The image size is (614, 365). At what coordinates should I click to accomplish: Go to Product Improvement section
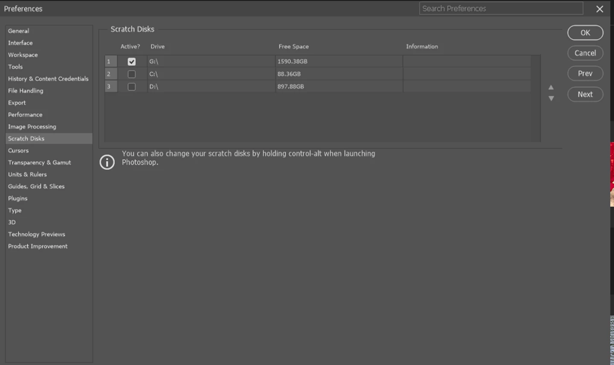tap(38, 246)
